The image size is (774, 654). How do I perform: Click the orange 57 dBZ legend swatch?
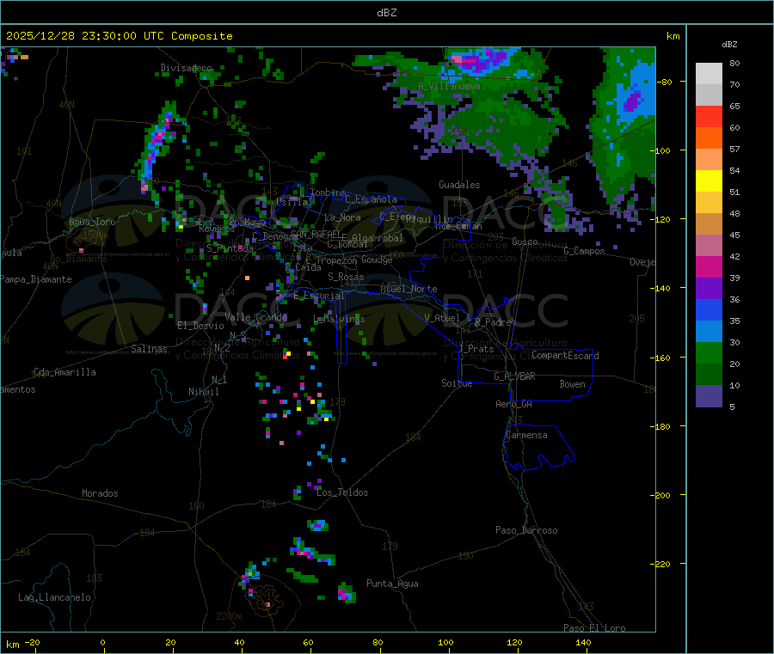709,138
